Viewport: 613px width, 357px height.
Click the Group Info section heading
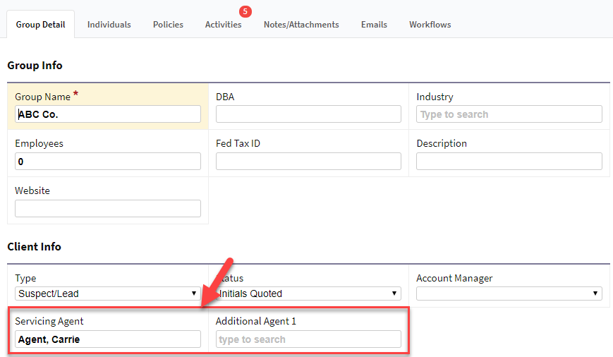35,66
